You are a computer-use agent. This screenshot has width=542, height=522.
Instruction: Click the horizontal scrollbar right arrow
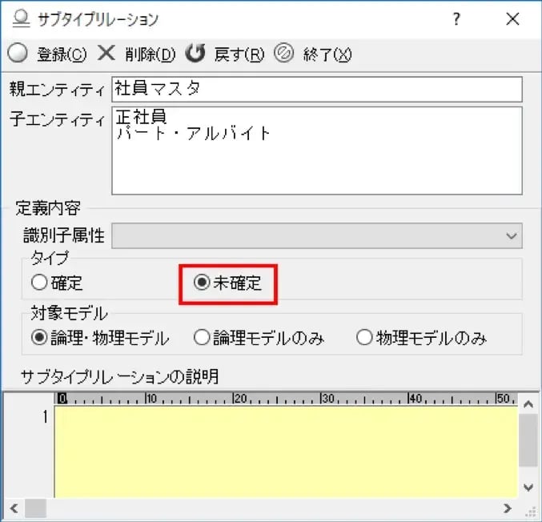507,508
